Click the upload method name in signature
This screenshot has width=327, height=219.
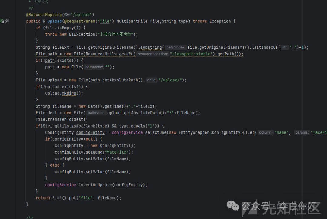pyautogui.click(x=54, y=21)
